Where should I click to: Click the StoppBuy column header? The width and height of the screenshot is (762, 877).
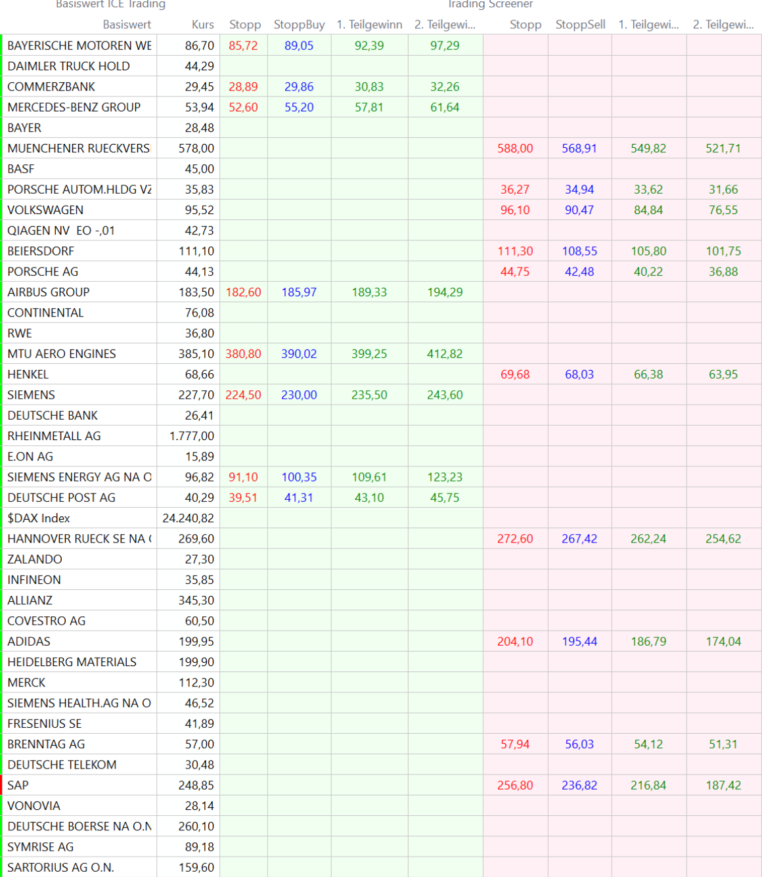tap(299, 24)
